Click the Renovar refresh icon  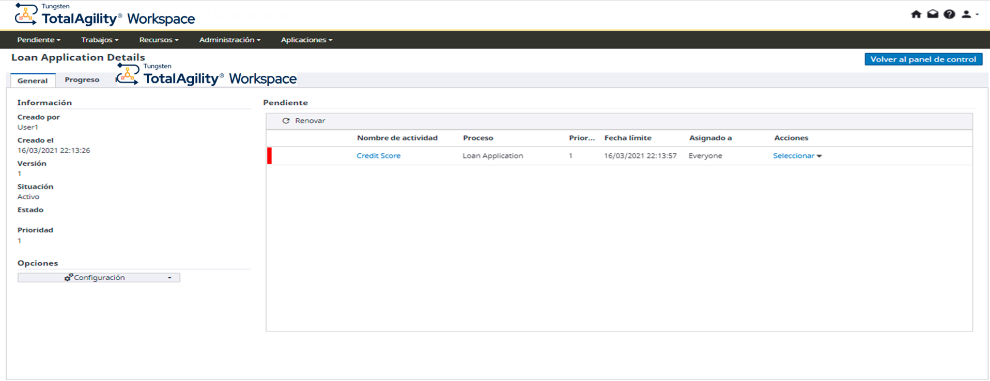point(286,121)
